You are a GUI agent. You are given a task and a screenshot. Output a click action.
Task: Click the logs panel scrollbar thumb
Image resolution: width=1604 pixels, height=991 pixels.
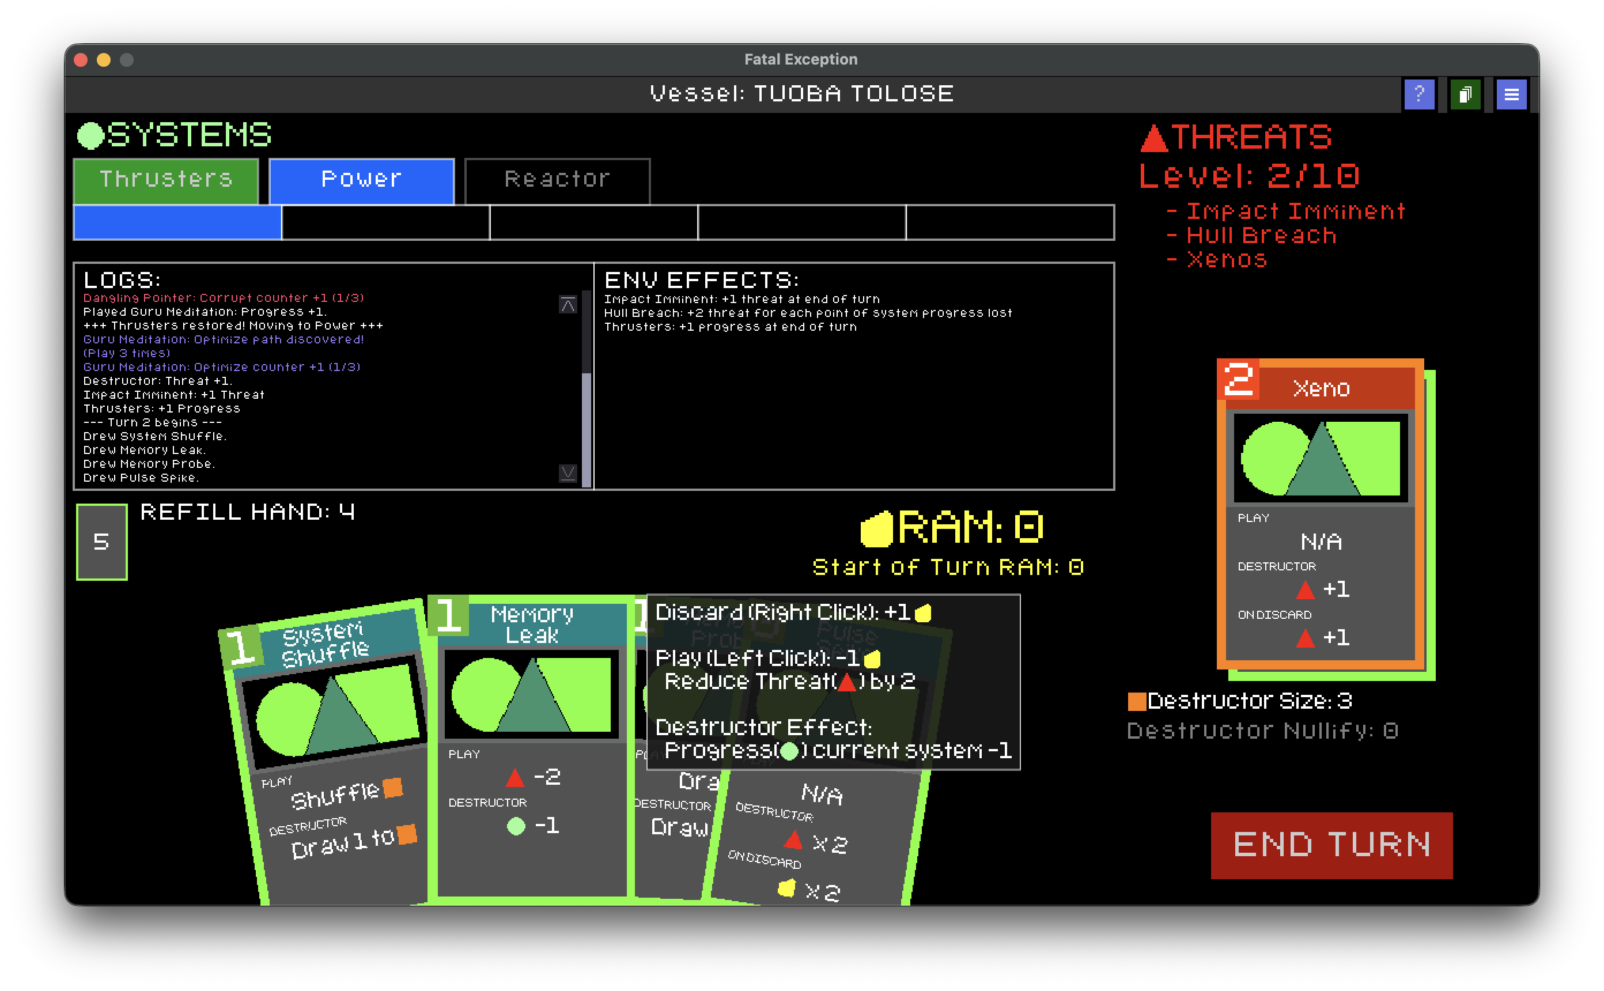coord(587,429)
